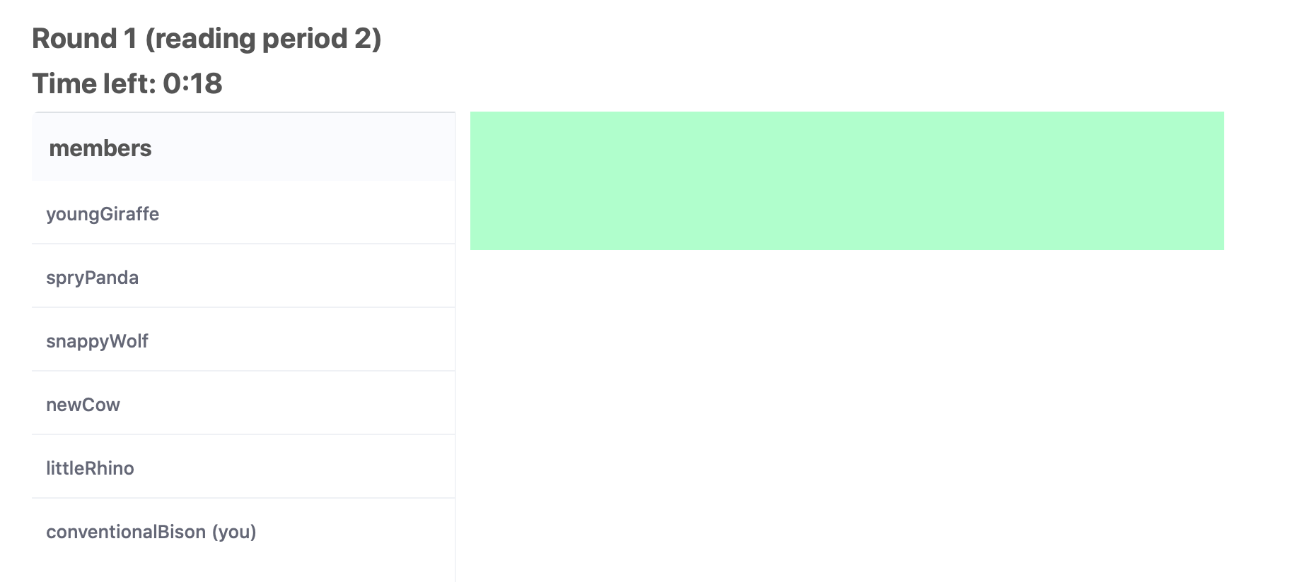Click the green reading passage area

pos(849,180)
